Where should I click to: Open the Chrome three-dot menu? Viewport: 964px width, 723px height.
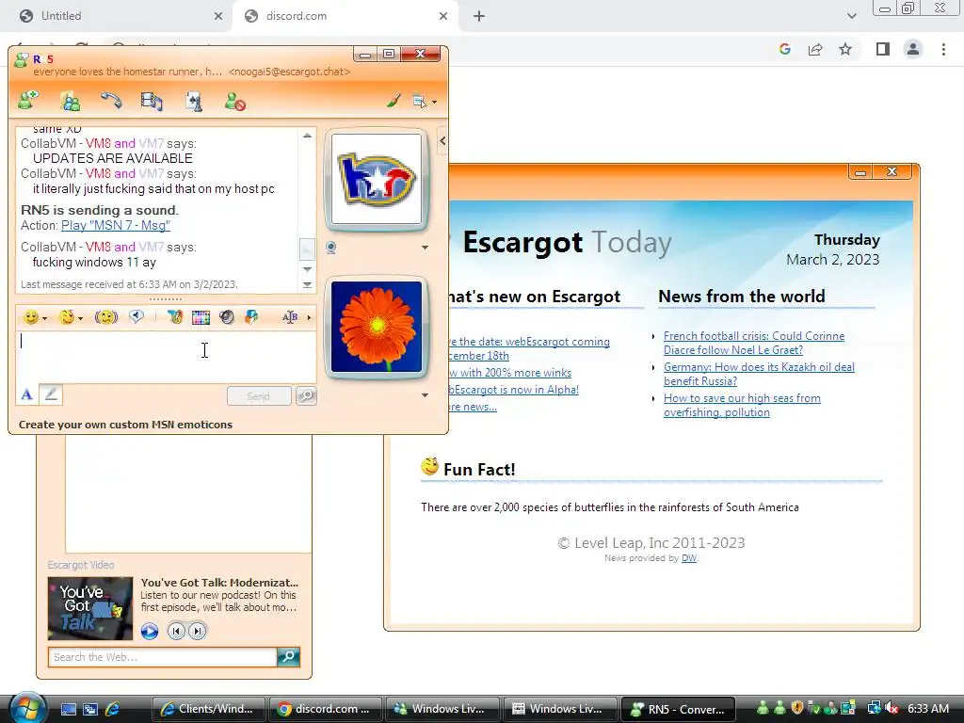943,49
